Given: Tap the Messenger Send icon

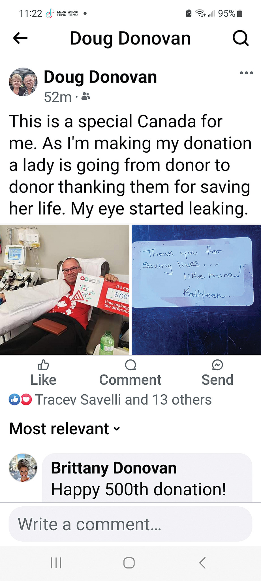Looking at the screenshot, I should tap(217, 365).
